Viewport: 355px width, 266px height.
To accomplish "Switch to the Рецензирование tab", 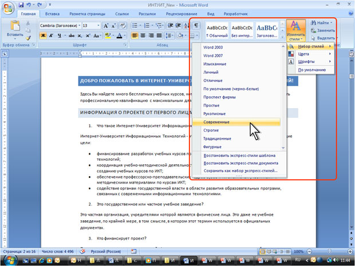I will [x=182, y=14].
